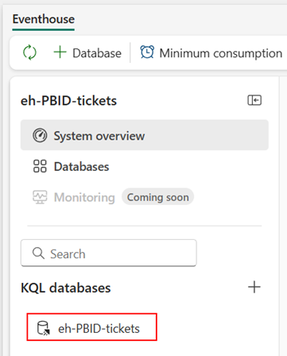Click the Databases four-squares grid icon
287x356 pixels.
40,166
